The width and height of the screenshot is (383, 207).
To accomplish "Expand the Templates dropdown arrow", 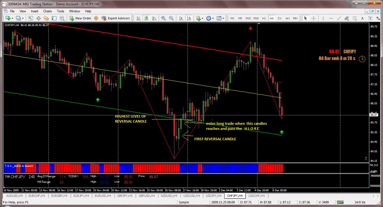I will (223, 18).
